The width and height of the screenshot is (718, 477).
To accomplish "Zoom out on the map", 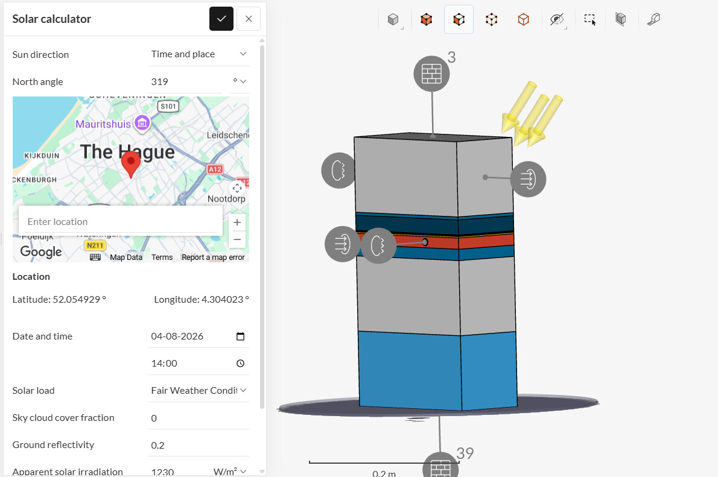I will [237, 239].
